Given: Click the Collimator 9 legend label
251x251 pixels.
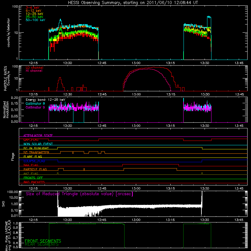Looking at the screenshot, I should click(x=35, y=107).
